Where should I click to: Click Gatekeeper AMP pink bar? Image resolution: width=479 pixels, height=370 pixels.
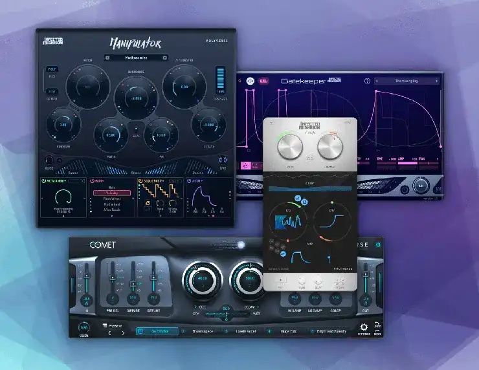(408, 163)
